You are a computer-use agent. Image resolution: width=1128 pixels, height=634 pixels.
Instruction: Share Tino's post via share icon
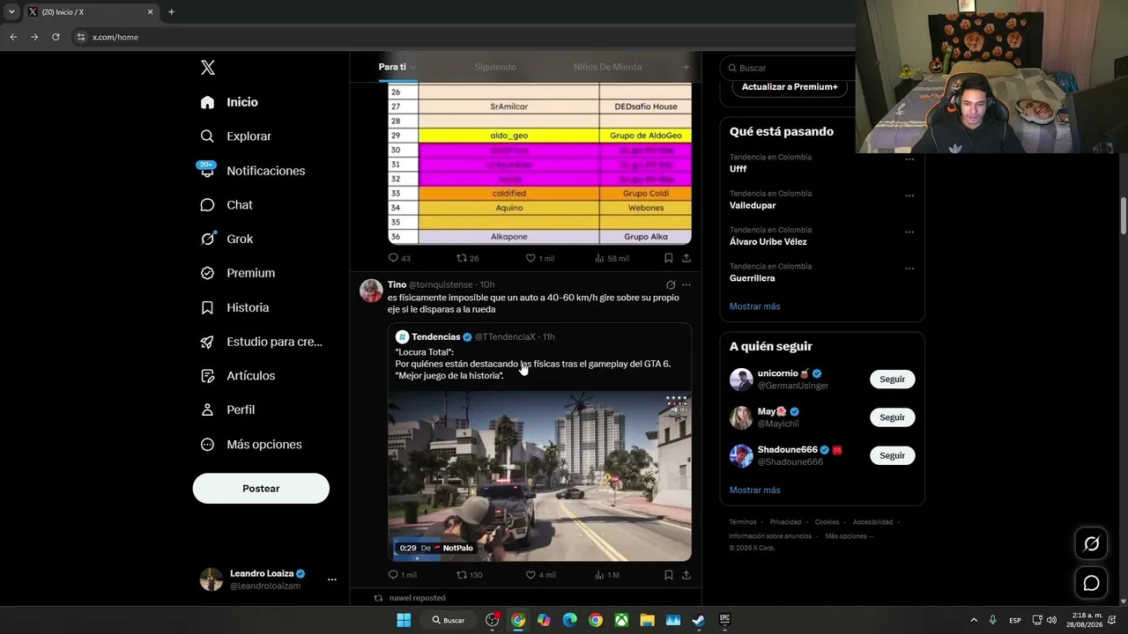(686, 575)
